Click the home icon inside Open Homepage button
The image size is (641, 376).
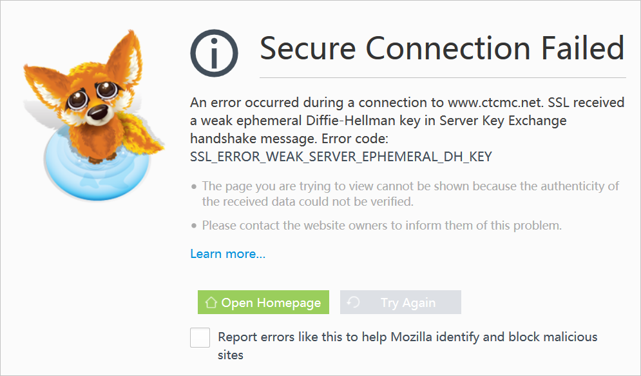click(213, 302)
